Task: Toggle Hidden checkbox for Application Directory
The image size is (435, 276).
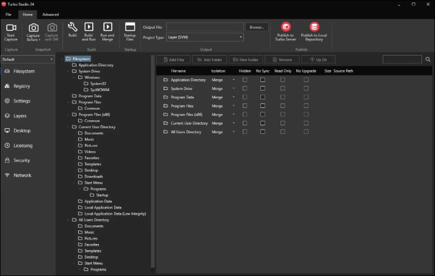Action: pyautogui.click(x=245, y=80)
